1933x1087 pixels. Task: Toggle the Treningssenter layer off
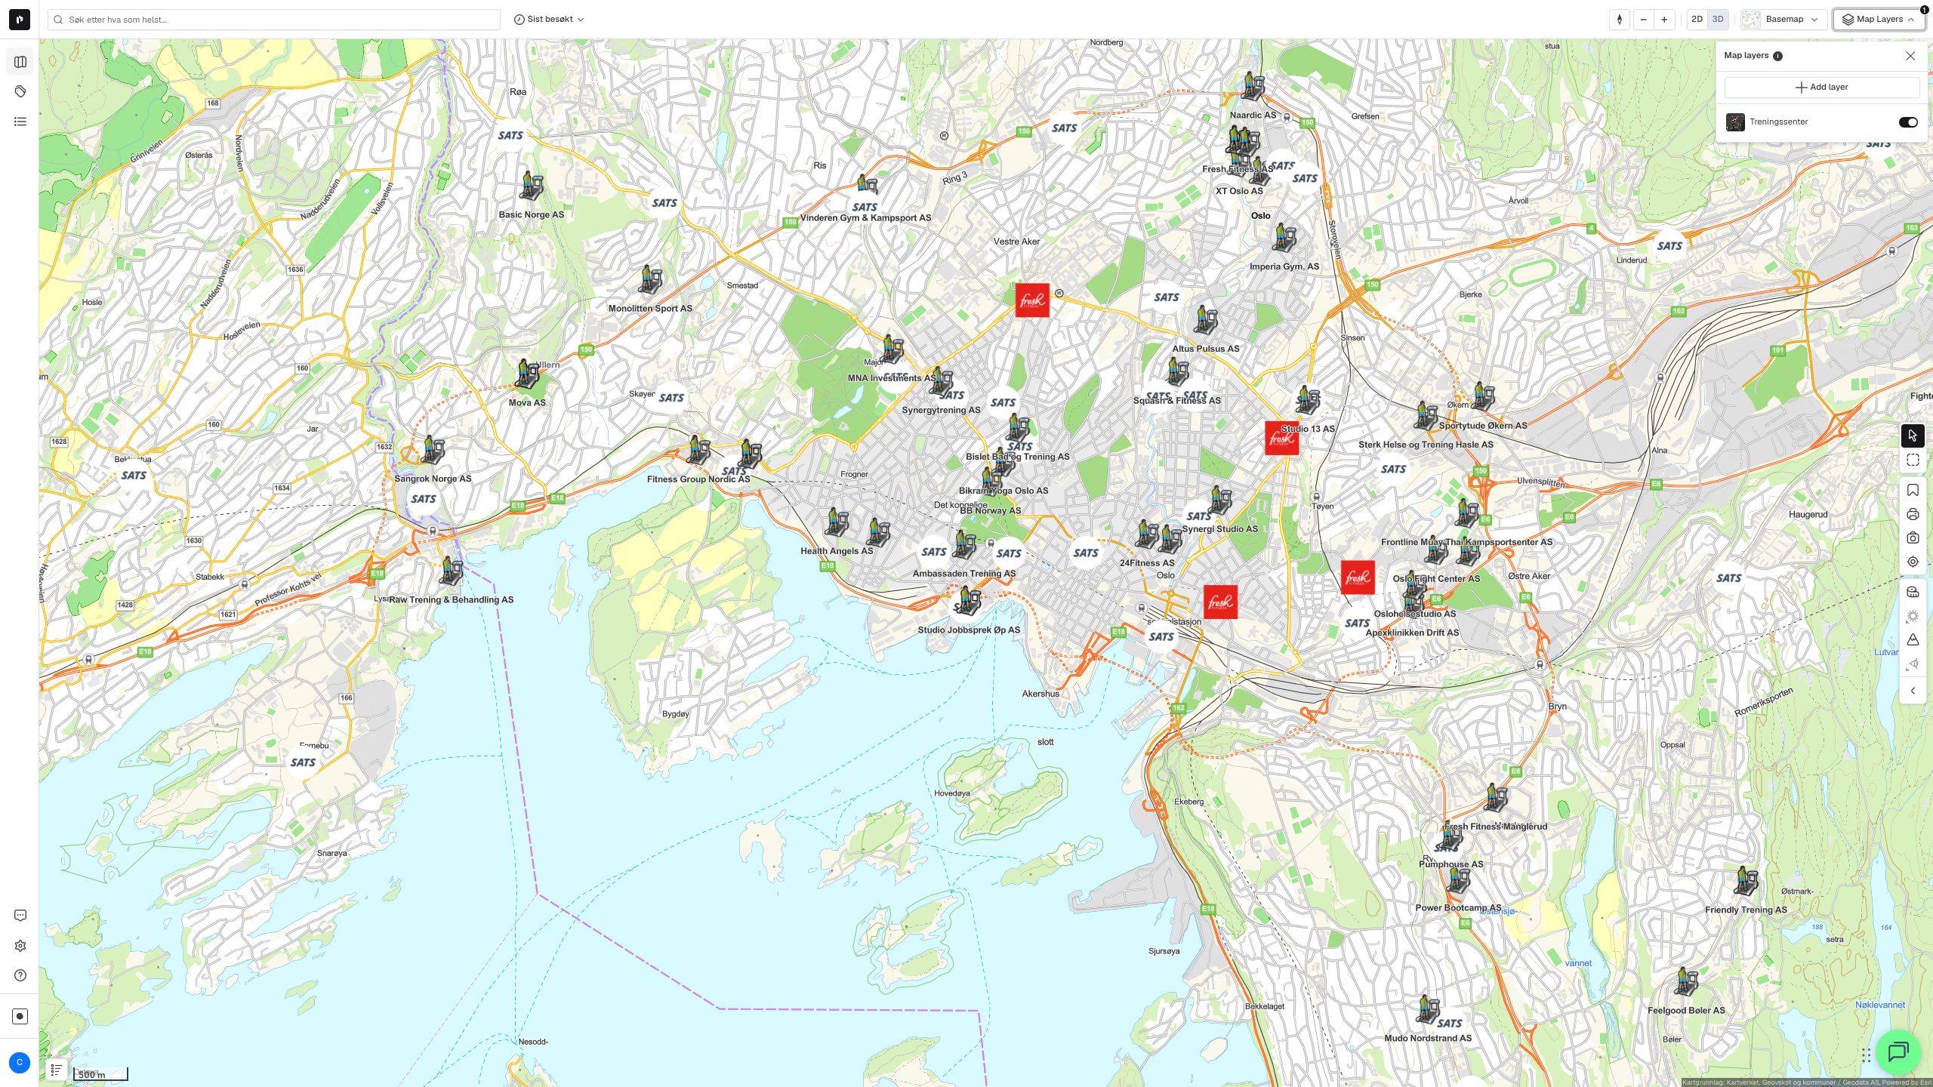(x=1908, y=122)
